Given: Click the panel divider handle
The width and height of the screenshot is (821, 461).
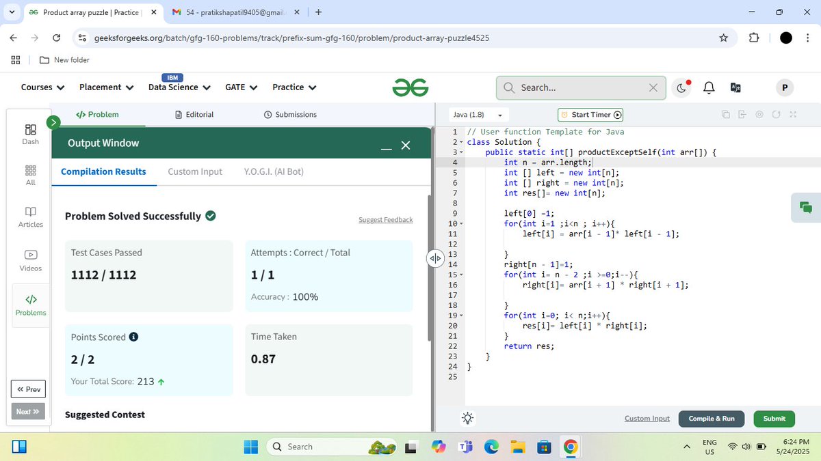Looking at the screenshot, I should tap(435, 258).
